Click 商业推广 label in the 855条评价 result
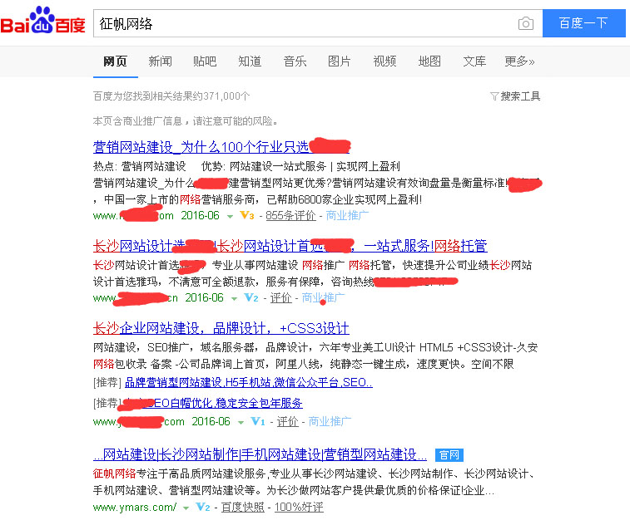 pos(347,216)
